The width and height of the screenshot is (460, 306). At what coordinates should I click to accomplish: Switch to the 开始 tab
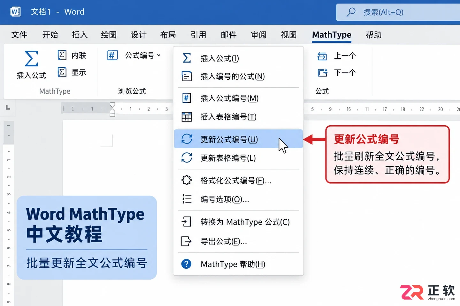(x=50, y=34)
